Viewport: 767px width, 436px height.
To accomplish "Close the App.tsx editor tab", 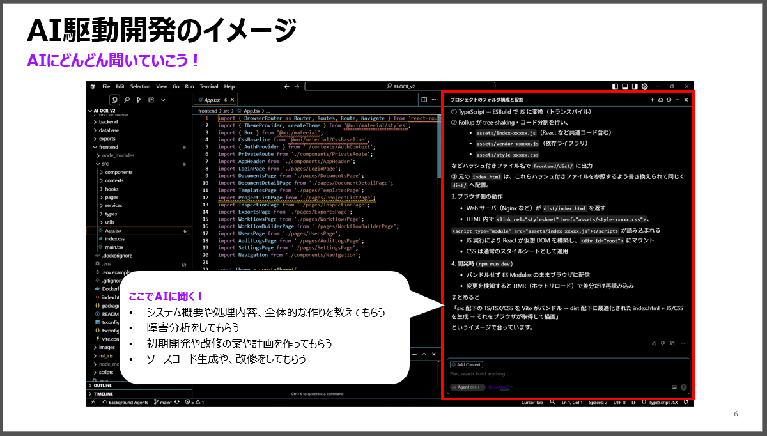I will click(x=233, y=100).
